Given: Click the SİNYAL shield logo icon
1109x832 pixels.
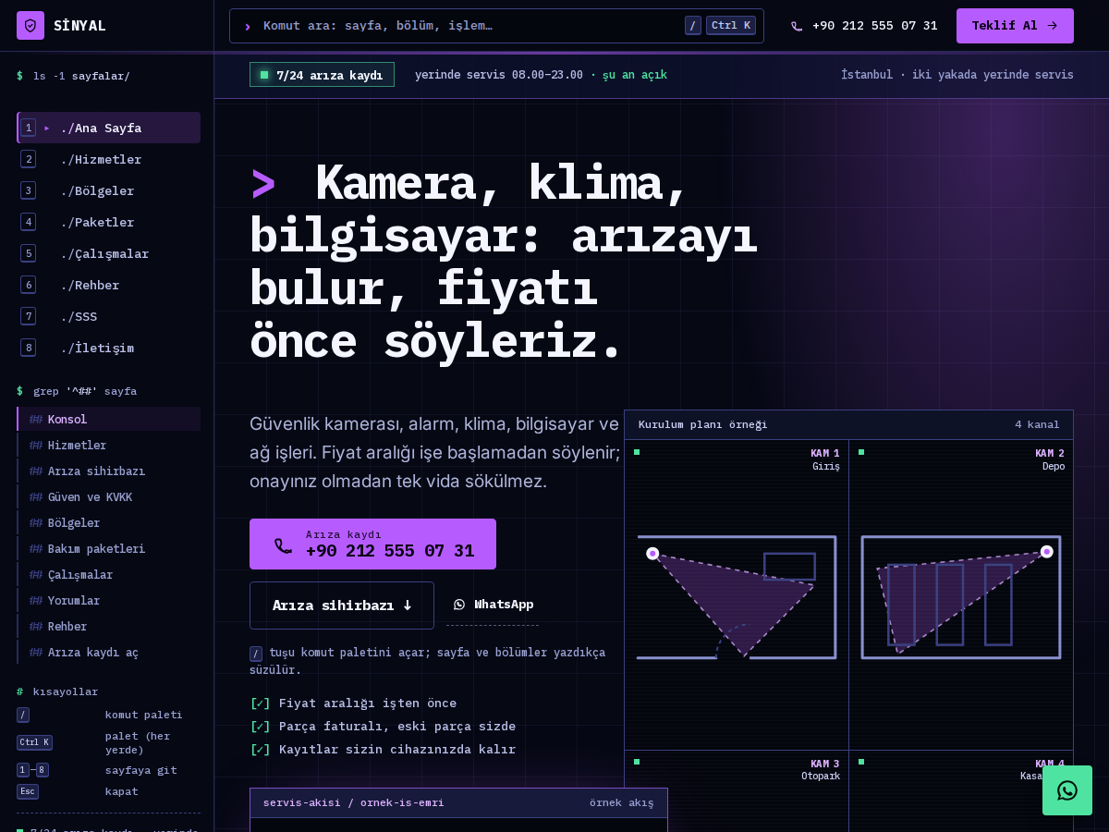Looking at the screenshot, I should [x=30, y=26].
